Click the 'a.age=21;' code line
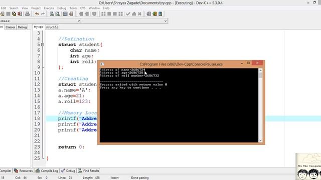Screen dimensions: 321x180 (x=71, y=95)
